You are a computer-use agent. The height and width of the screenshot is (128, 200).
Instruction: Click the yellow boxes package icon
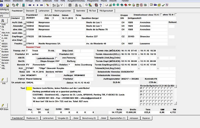click(159, 5)
